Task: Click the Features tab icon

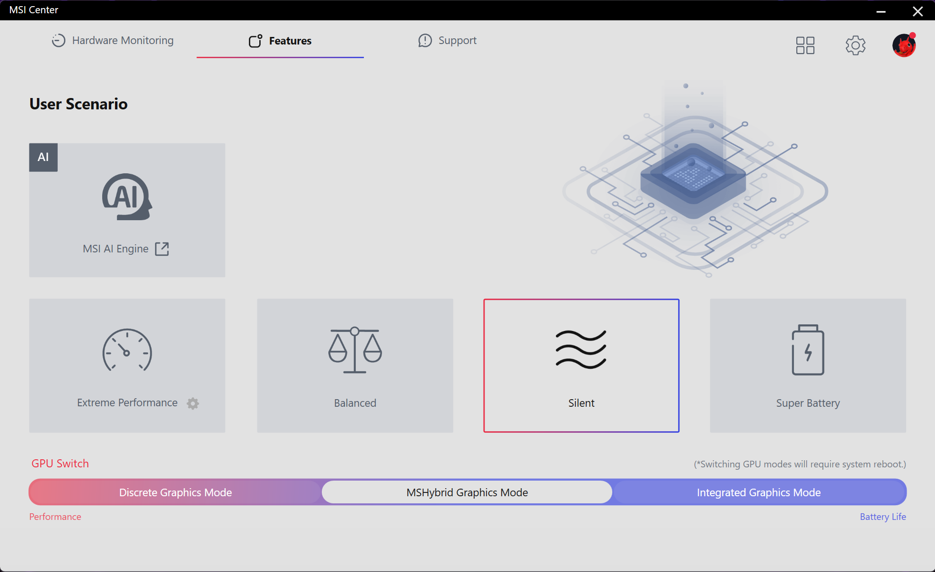Action: point(256,41)
